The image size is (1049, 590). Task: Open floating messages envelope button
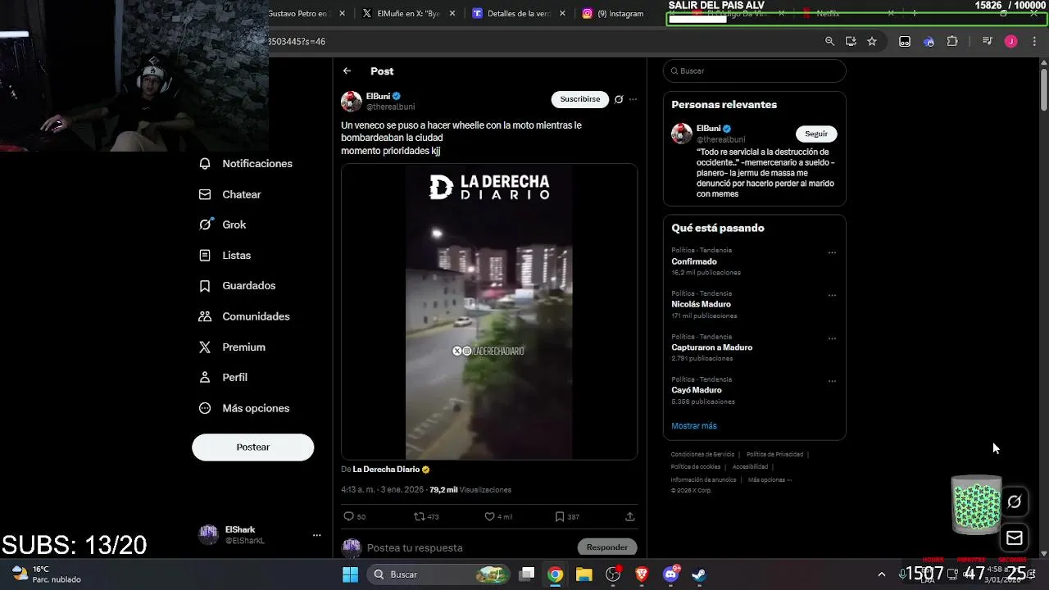tap(1015, 538)
